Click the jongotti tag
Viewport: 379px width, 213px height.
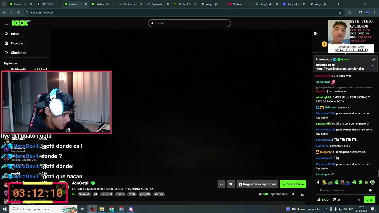pyautogui.click(x=145, y=194)
